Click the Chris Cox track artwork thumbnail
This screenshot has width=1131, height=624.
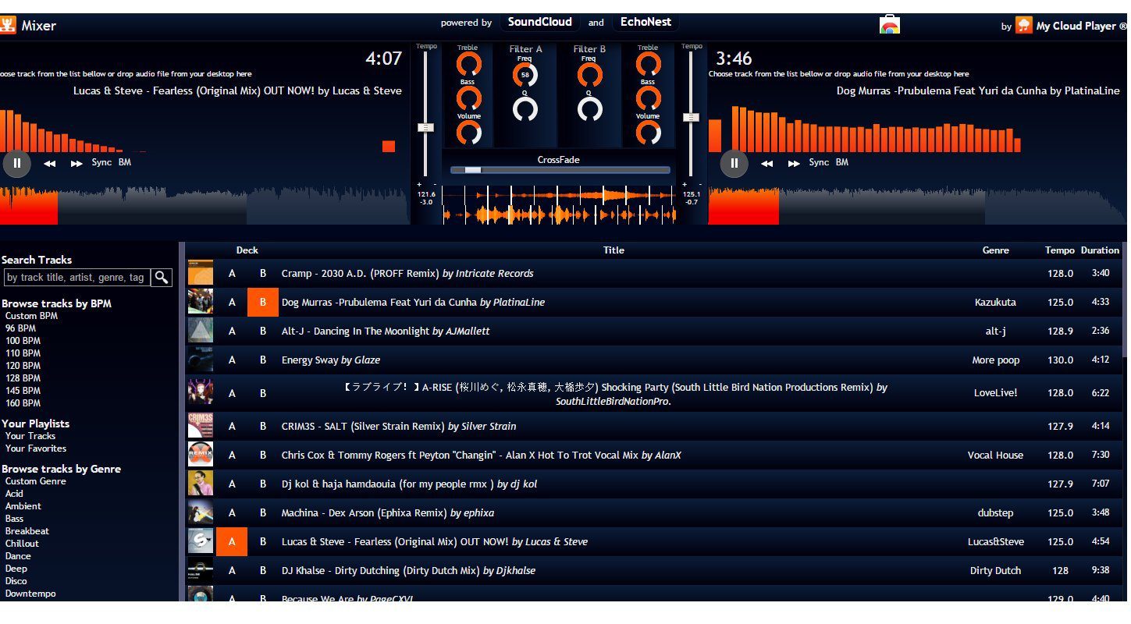[201, 456]
